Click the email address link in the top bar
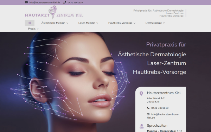 [x=45, y=2]
